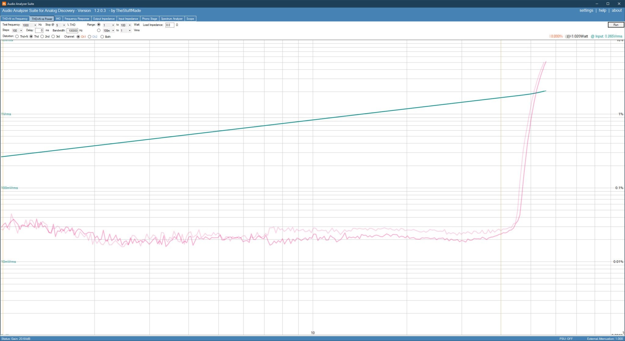Choose the Vrms range radio button

point(99,30)
